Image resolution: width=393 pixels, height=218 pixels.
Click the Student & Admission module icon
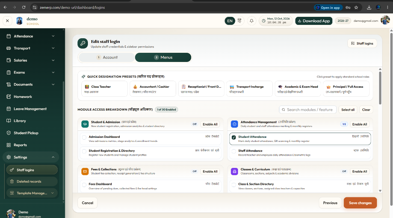(85, 124)
